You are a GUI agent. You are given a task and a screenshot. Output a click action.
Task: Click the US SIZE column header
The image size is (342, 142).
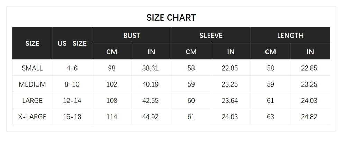coord(72,43)
